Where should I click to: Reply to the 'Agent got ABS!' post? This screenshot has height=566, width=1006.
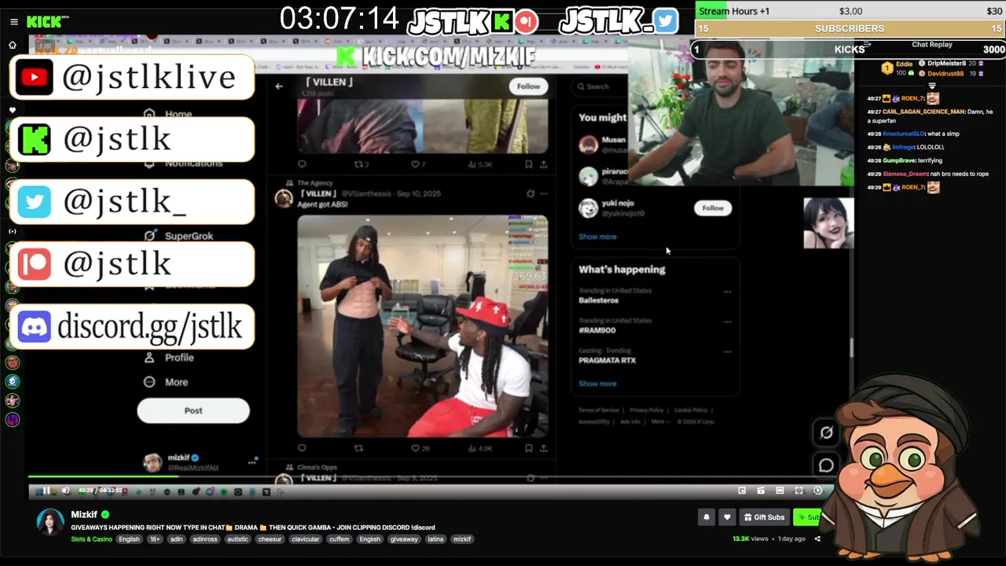[302, 448]
